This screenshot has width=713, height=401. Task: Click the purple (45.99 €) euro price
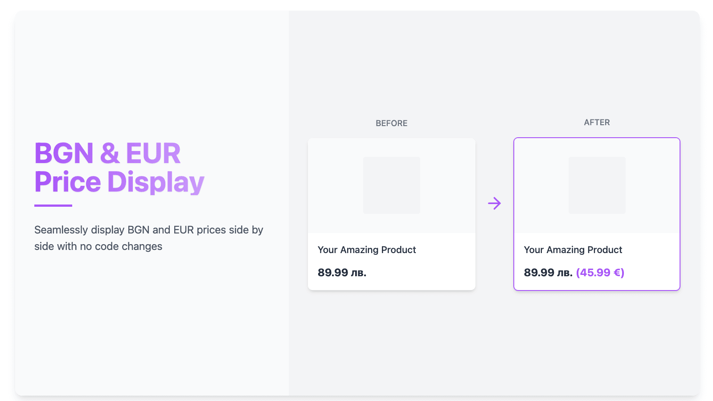coord(600,273)
